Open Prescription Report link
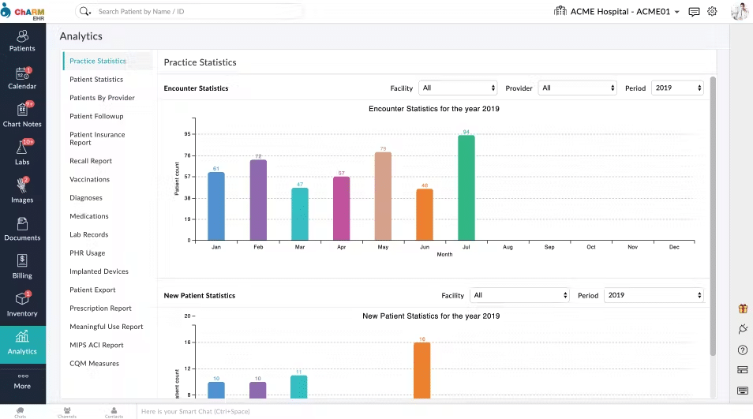Image resolution: width=753 pixels, height=419 pixels. tap(100, 308)
